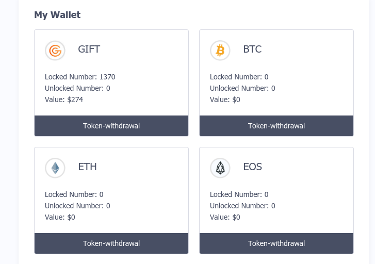Click the BTC card title
This screenshot has width=375, height=264.
click(252, 49)
